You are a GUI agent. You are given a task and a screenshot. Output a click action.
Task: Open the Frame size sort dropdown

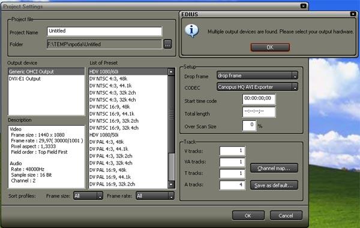tap(88, 196)
